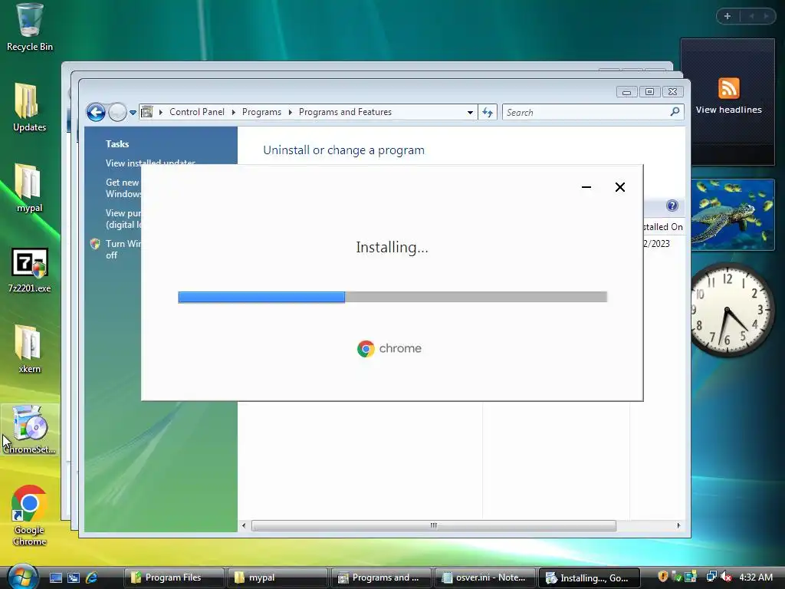Click the Search box in Programs and Features
Screen dimensions: 785x589
593,112
